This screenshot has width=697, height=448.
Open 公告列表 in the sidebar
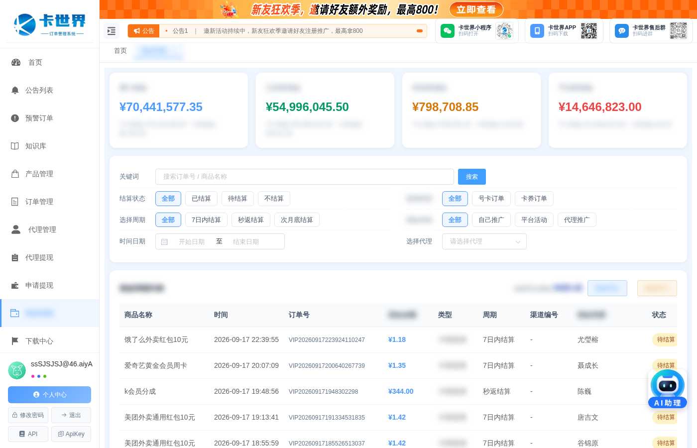click(x=50, y=90)
